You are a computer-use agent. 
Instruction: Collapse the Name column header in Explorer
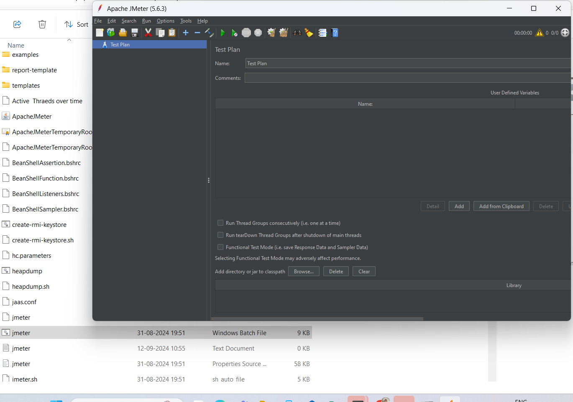(69, 40)
